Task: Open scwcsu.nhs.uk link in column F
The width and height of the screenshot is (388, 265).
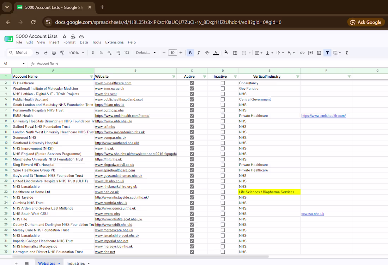Action: pos(313,214)
